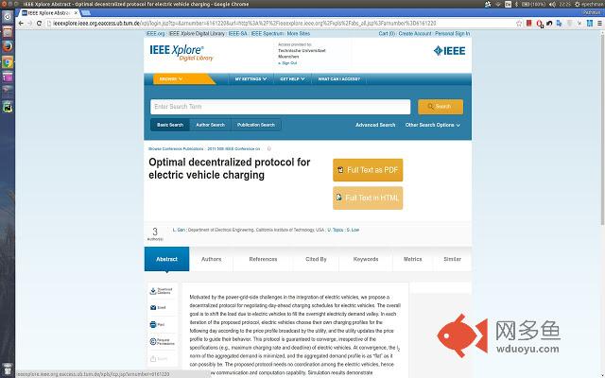605x378 pixels.
Task: Click the volume indicator in the top panel
Action: 552,4
